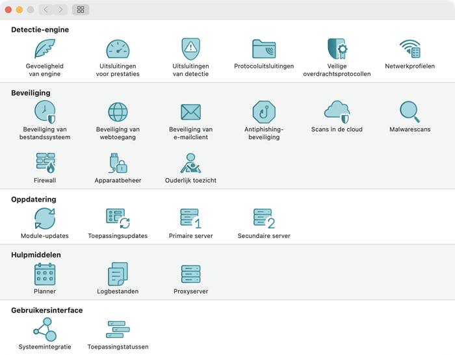455x355 pixels.
Task: Click the yellow minimize window button
Action: 19,10
